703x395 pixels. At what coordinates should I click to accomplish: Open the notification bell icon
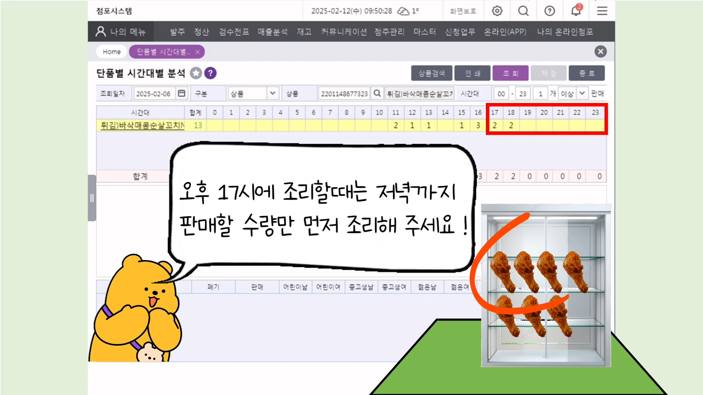[576, 11]
